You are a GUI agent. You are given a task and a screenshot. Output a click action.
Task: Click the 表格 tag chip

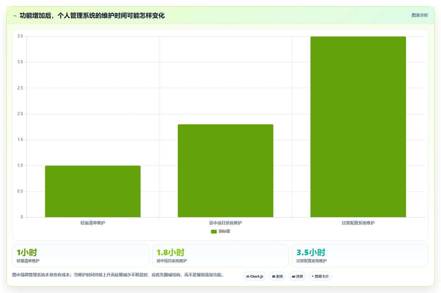(x=277, y=276)
